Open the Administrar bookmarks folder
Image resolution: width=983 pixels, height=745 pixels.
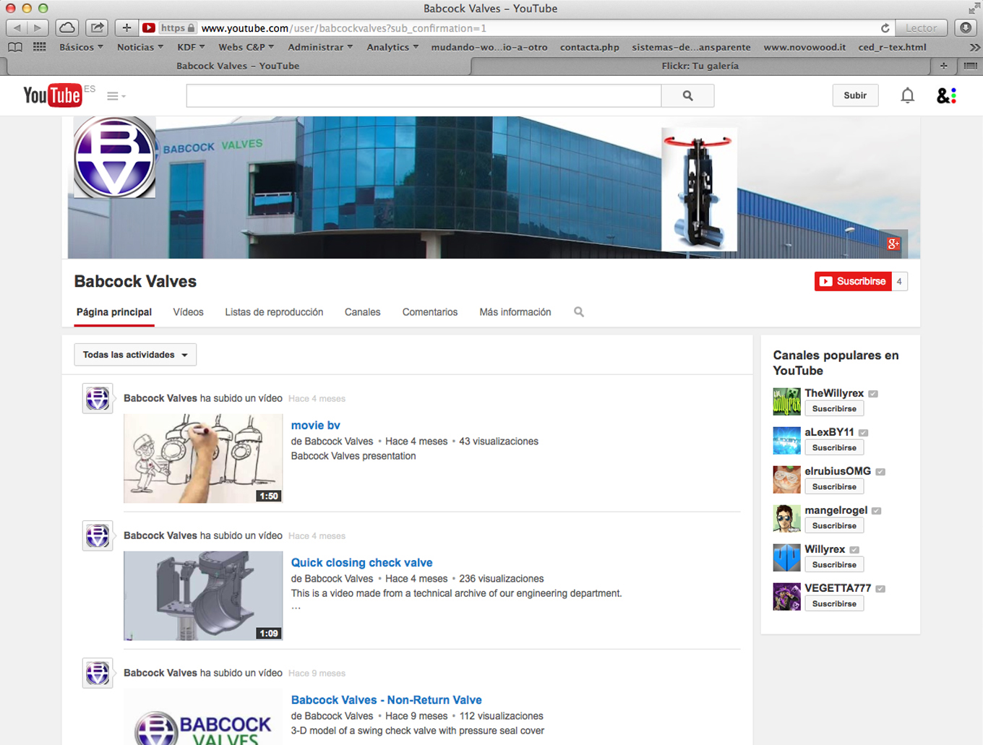(320, 47)
